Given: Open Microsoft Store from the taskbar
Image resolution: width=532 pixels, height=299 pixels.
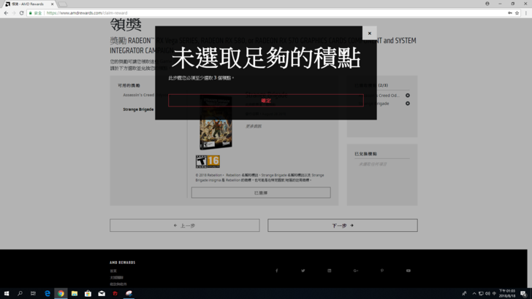Looking at the screenshot, I should click(x=88, y=294).
